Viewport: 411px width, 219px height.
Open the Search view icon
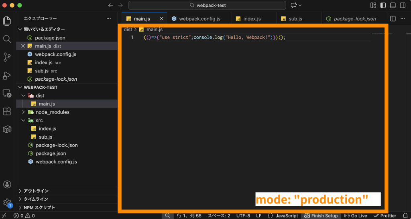click(x=7, y=39)
